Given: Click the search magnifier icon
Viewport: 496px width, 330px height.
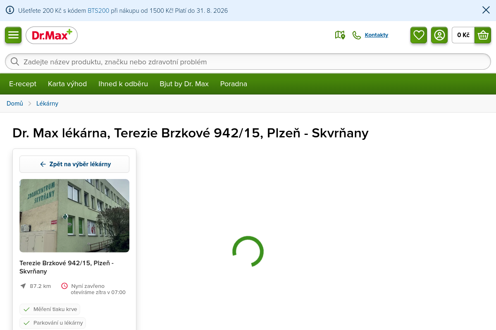Looking at the screenshot, I should point(15,62).
